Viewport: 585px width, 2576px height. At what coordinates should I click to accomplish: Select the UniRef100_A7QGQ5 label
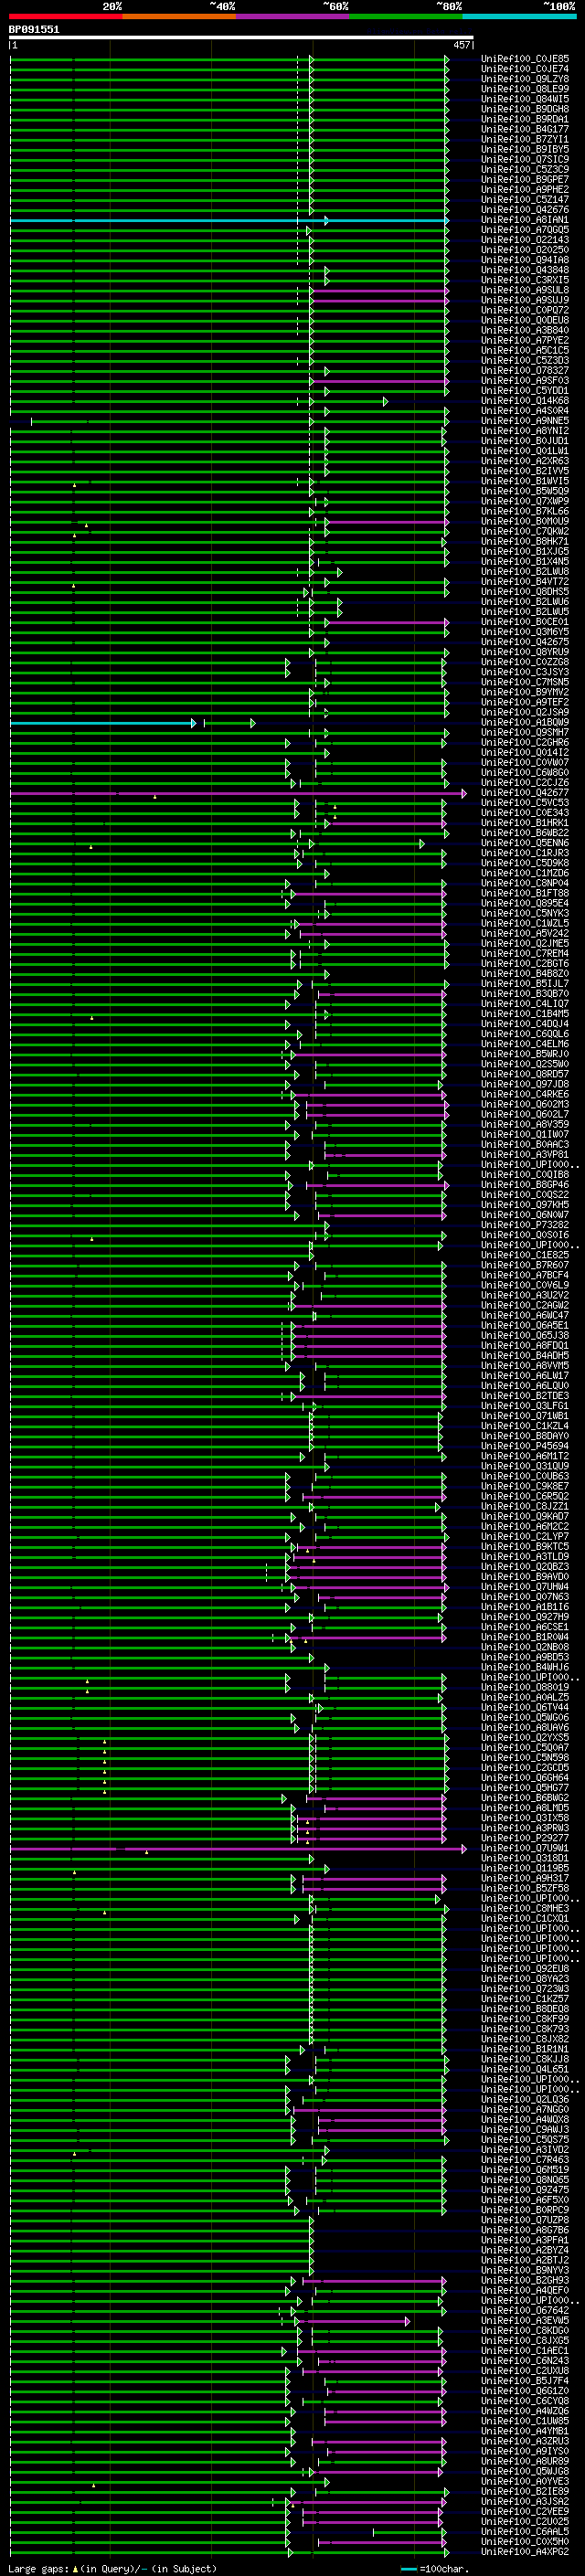[525, 230]
